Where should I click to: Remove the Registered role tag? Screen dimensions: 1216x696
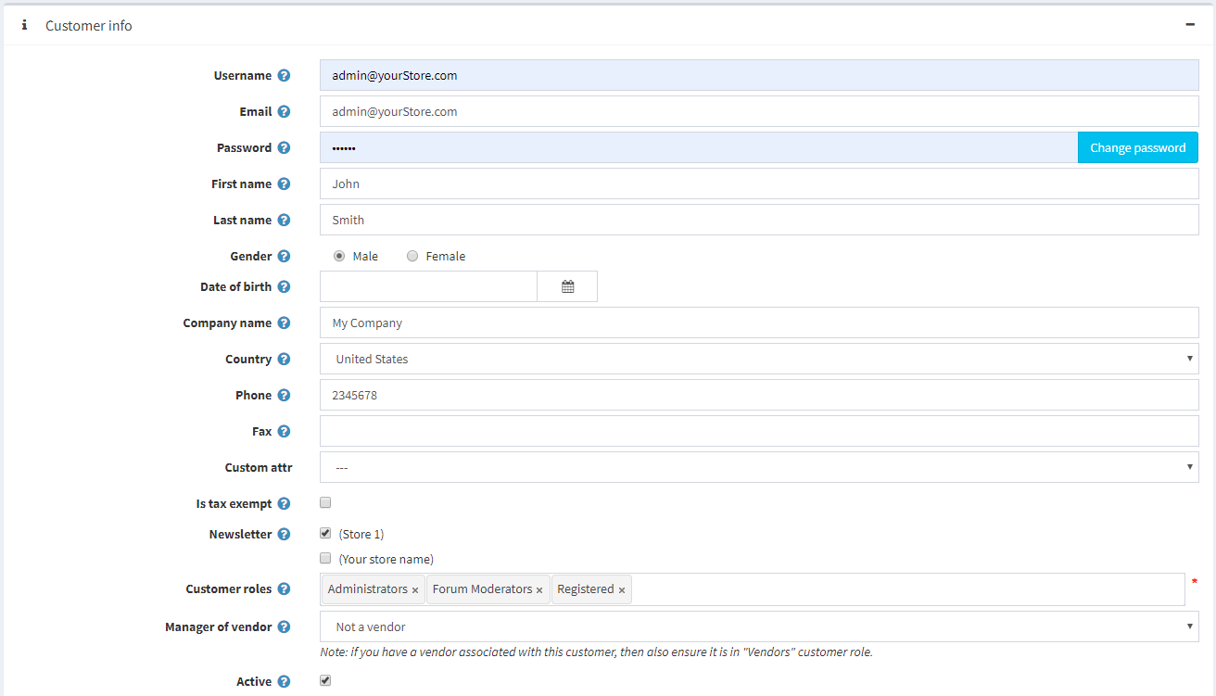coord(622,590)
